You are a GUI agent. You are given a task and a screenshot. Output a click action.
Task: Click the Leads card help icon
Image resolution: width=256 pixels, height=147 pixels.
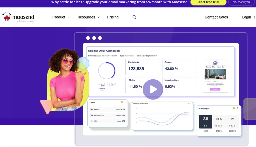coord(122,102)
